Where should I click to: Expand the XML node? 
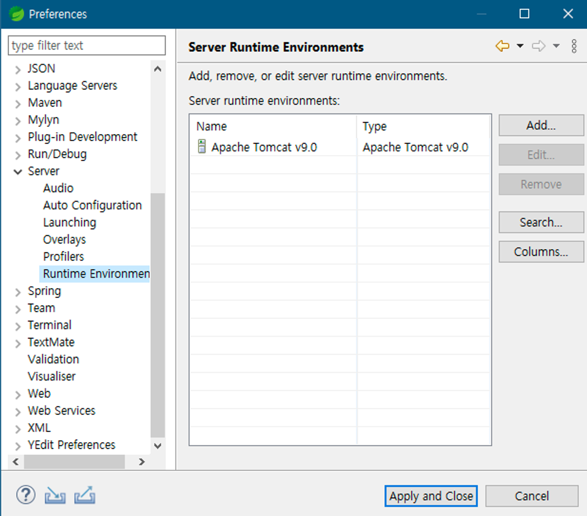click(18, 429)
